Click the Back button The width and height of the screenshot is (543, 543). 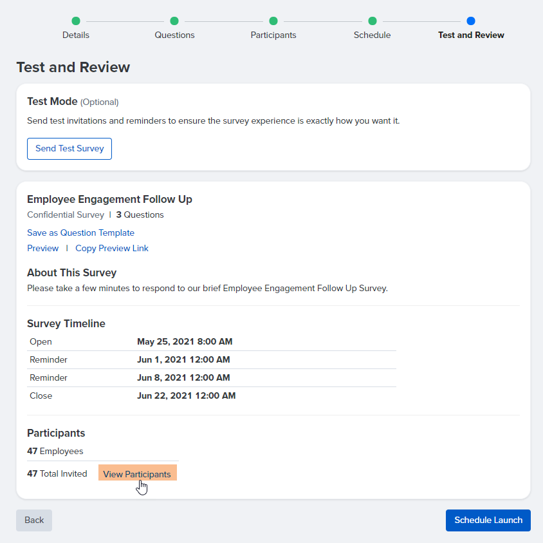pyautogui.click(x=33, y=520)
